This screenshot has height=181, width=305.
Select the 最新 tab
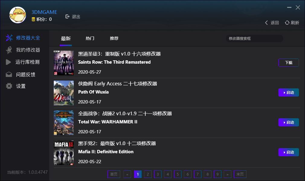pos(66,38)
